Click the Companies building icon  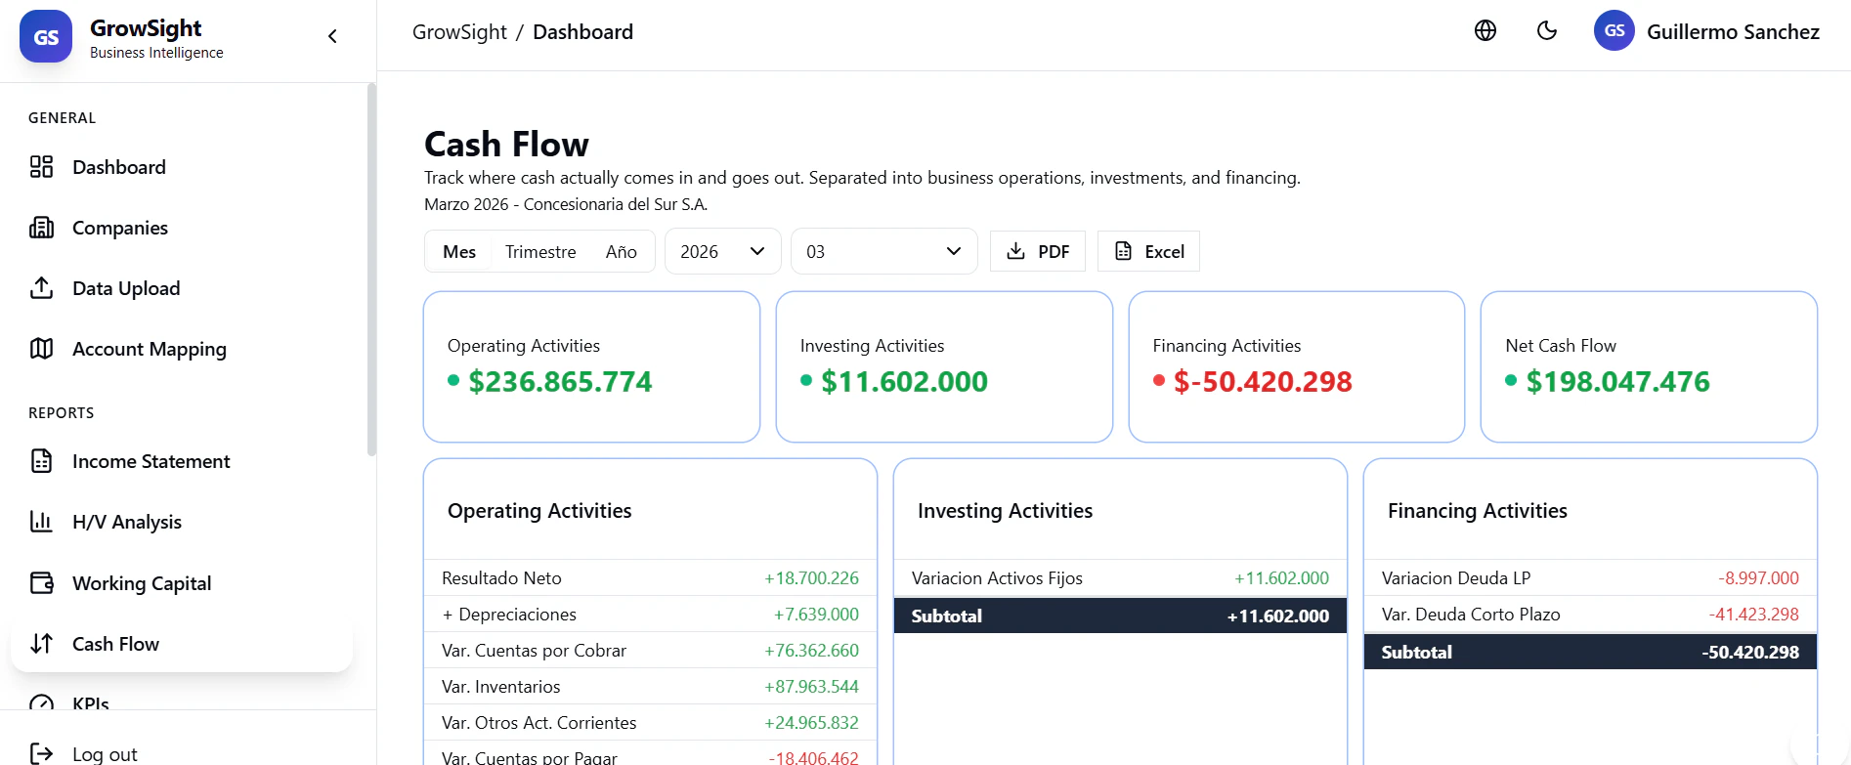(x=41, y=228)
